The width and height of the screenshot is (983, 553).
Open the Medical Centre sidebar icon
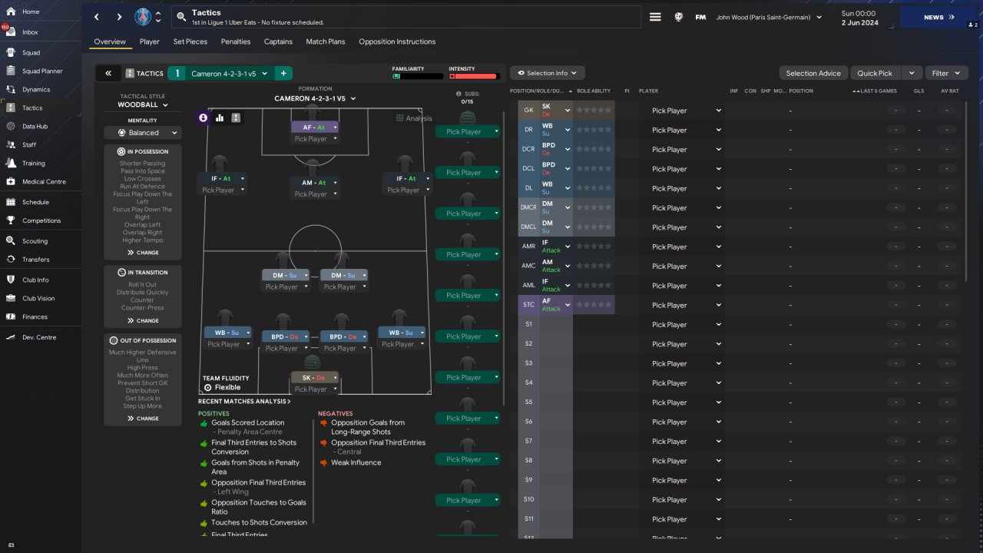[x=12, y=182]
